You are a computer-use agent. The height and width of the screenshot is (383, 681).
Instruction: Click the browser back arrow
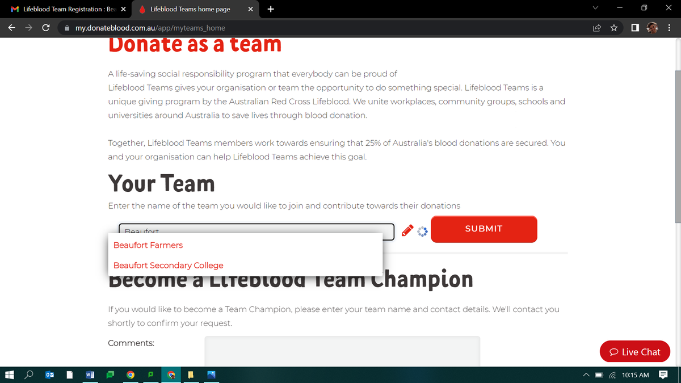pyautogui.click(x=11, y=27)
